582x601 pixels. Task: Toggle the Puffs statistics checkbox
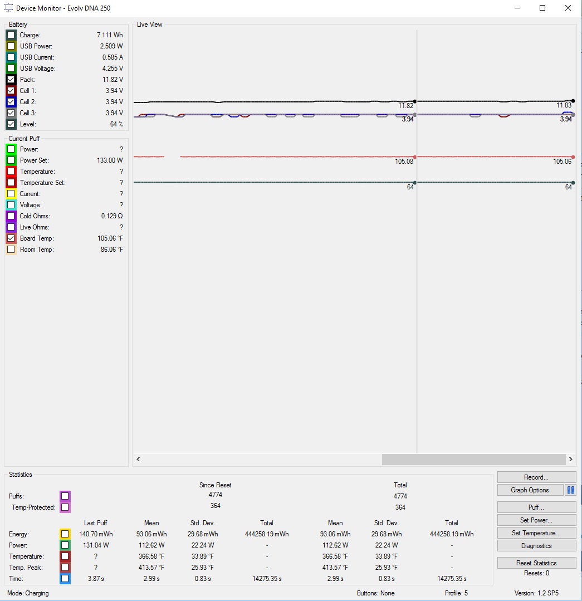pyautogui.click(x=65, y=496)
